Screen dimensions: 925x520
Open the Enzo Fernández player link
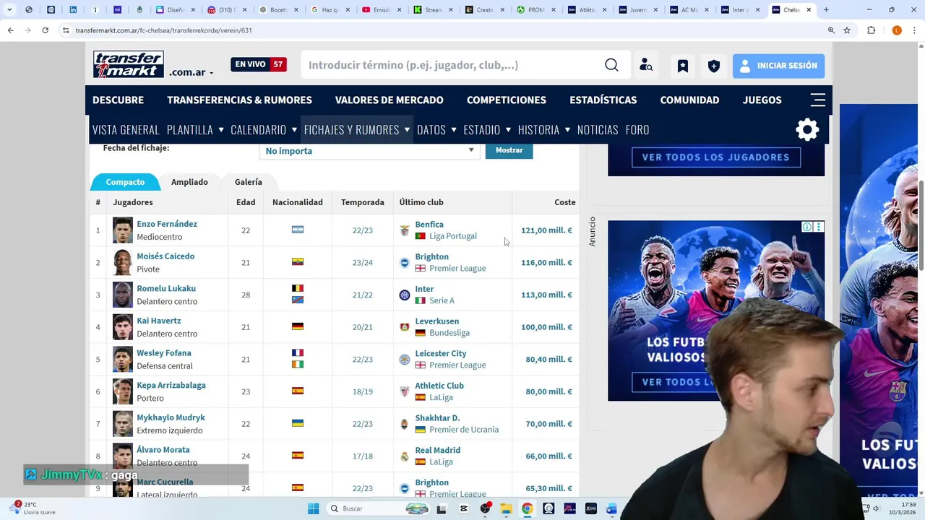coord(167,224)
